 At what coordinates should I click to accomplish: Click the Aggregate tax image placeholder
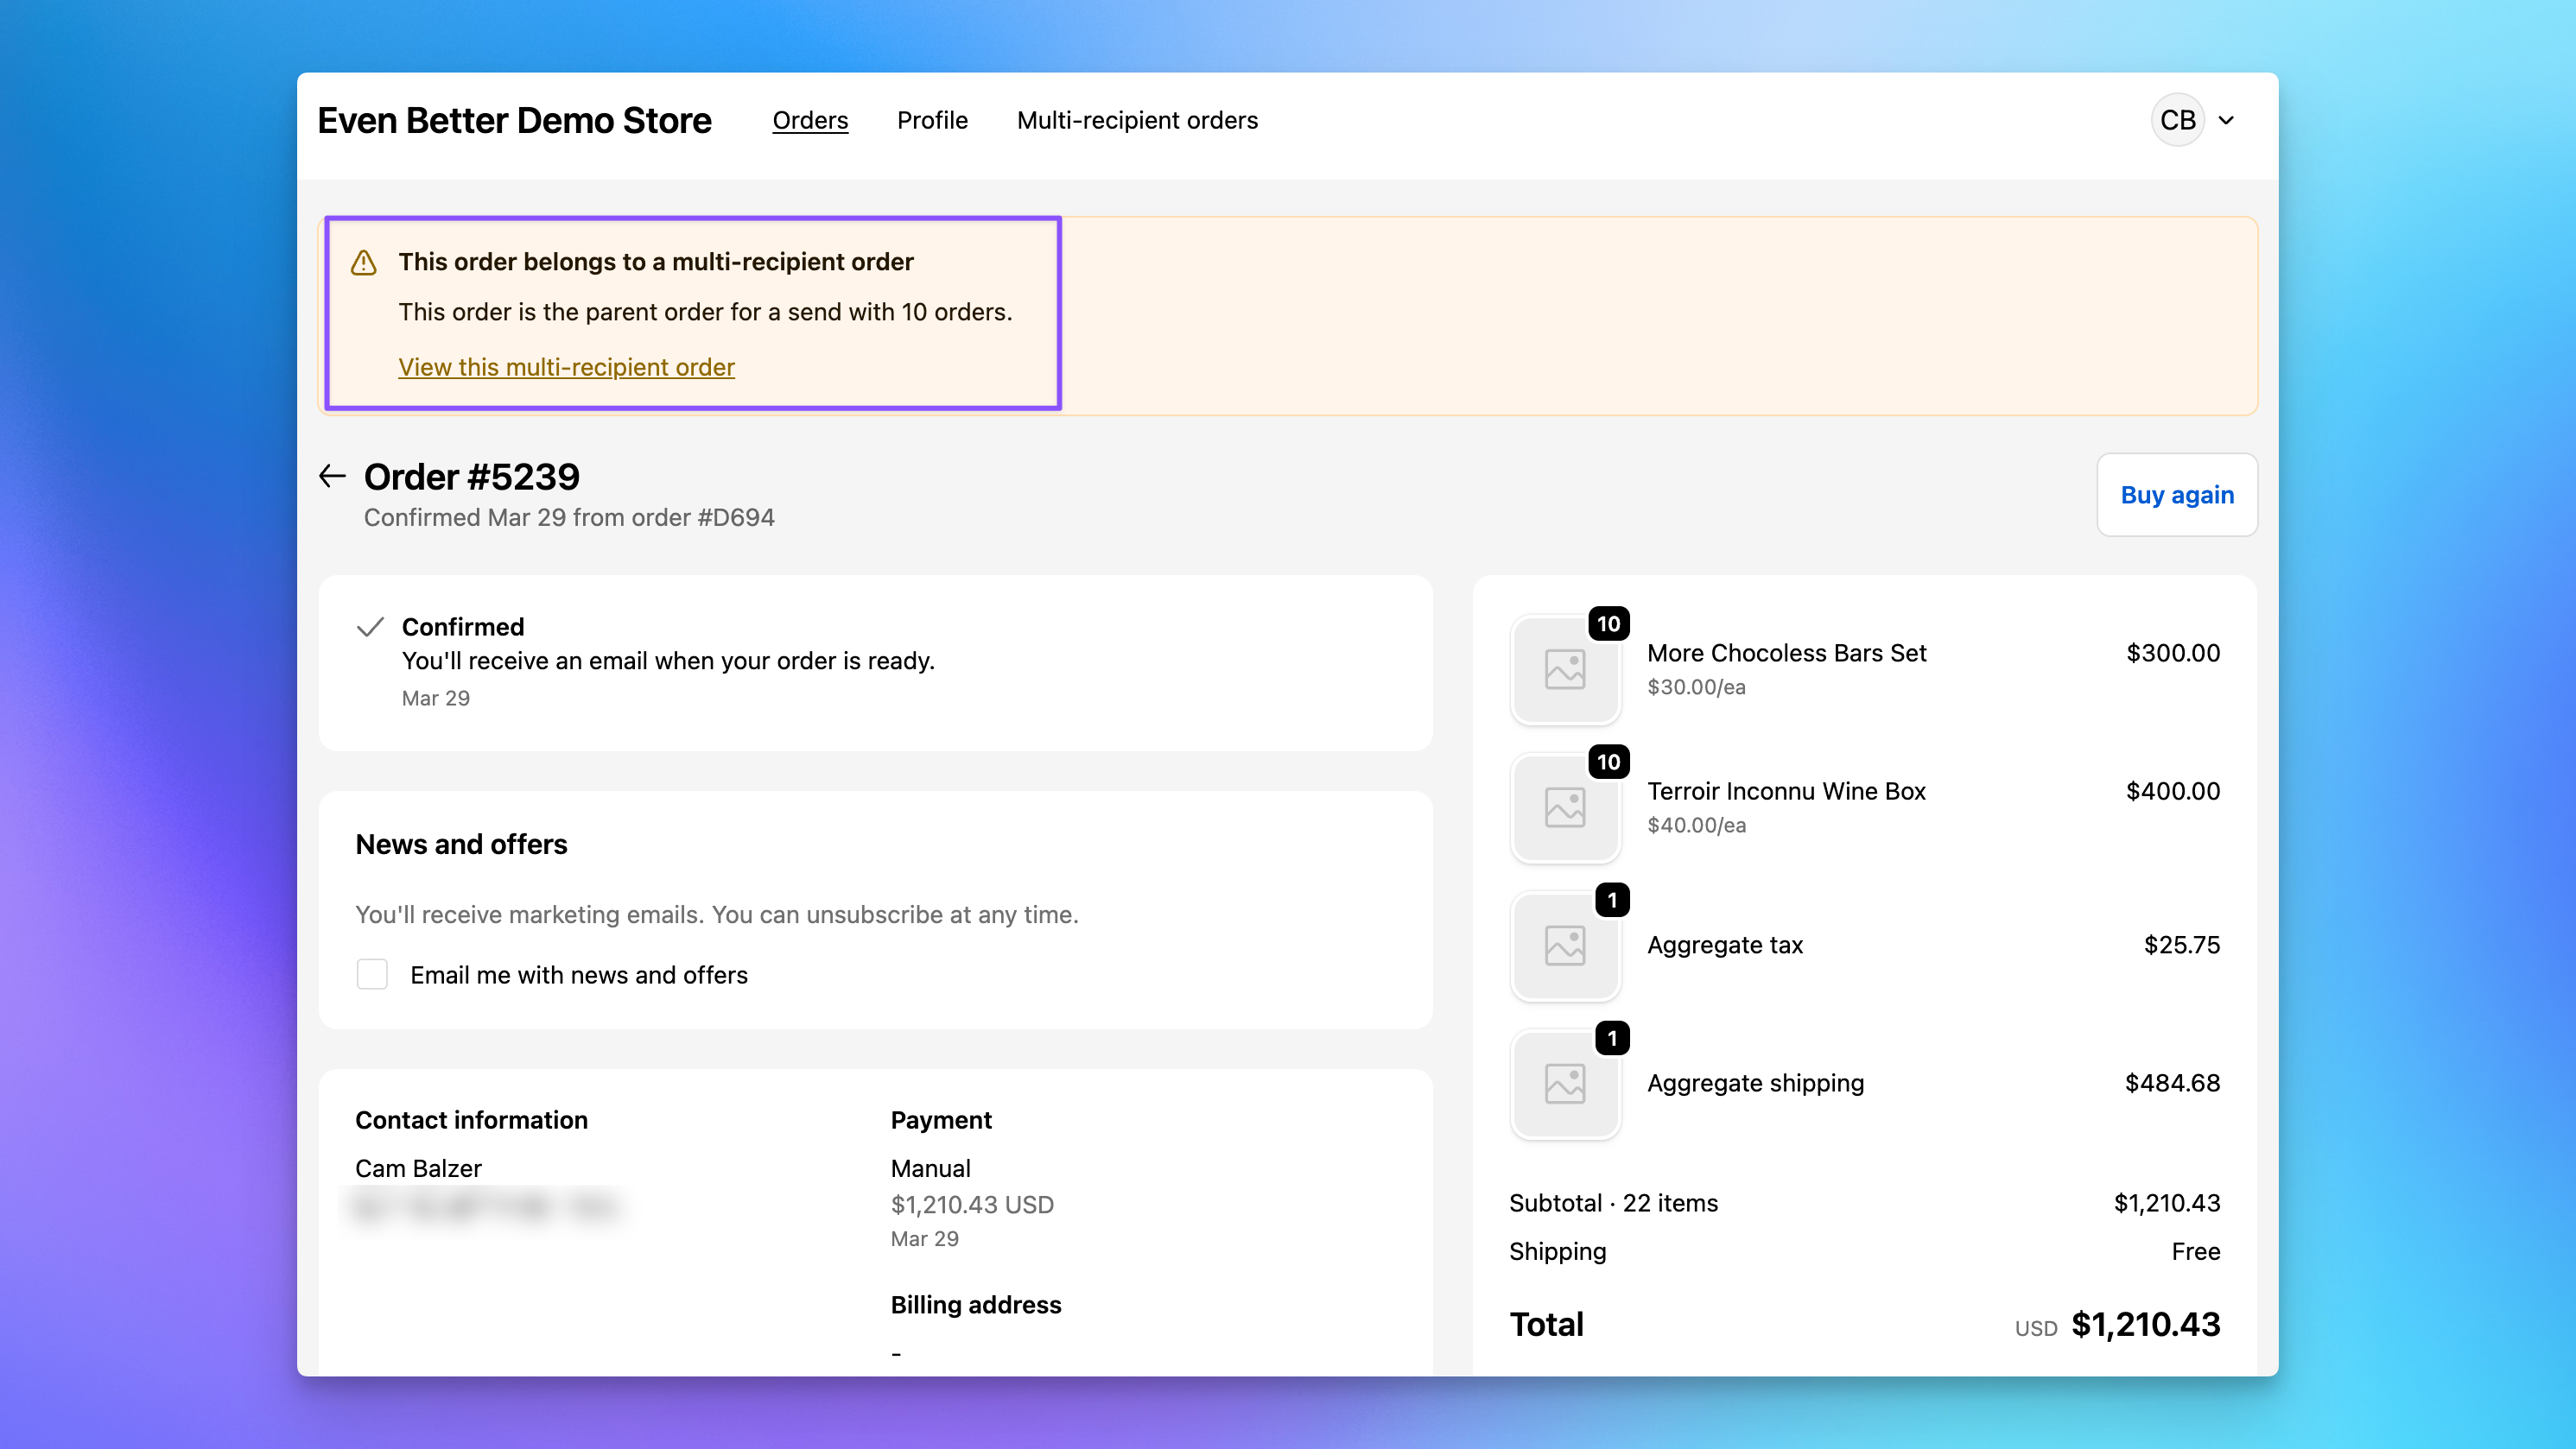(x=1566, y=946)
